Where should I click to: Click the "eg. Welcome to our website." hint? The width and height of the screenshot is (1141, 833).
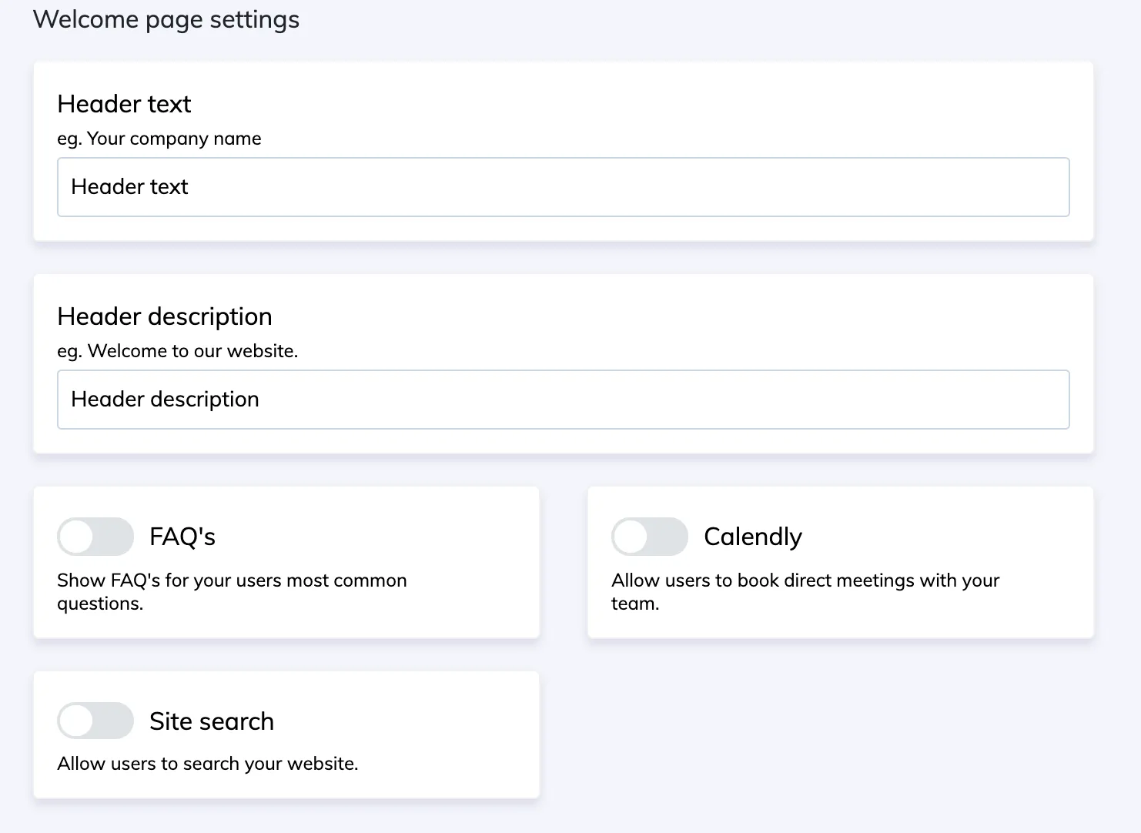178,351
